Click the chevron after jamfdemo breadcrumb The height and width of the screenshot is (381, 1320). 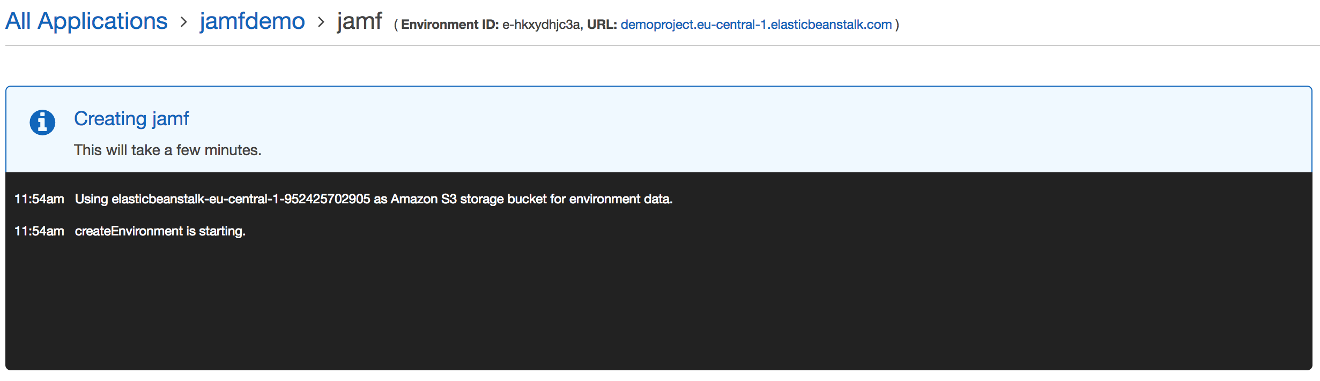[321, 22]
